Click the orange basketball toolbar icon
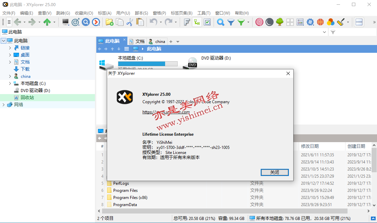This screenshot has width=377, height=223. tap(320, 22)
